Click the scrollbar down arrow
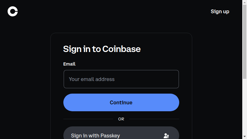Screen dimensions: 247x139 coord(245,136)
